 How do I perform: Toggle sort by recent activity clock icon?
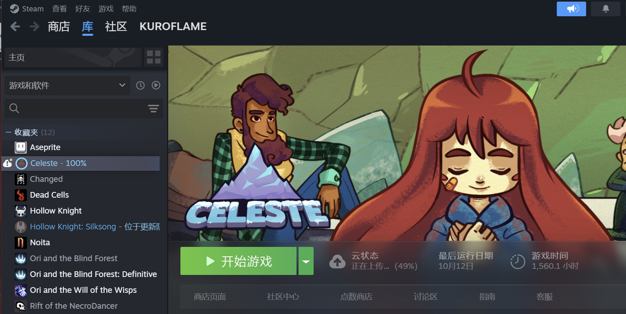pyautogui.click(x=141, y=85)
